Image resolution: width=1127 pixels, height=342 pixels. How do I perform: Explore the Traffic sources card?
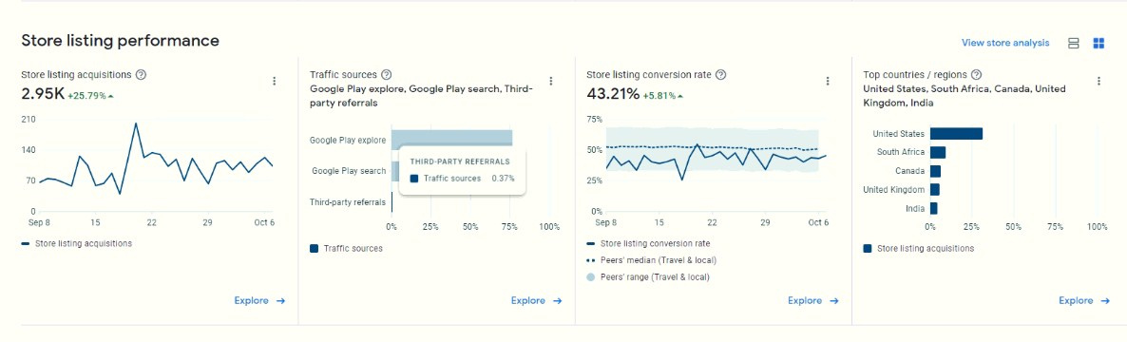click(x=536, y=301)
